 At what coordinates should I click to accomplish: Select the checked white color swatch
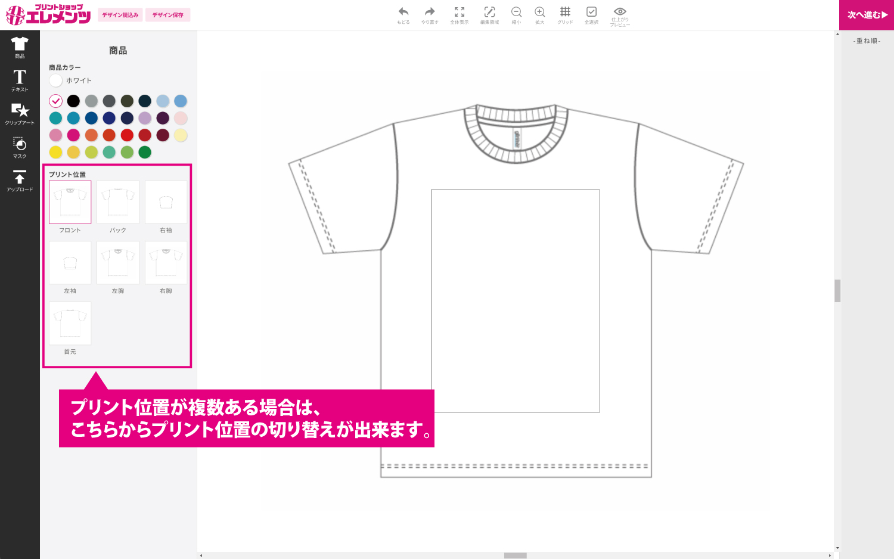tap(55, 101)
